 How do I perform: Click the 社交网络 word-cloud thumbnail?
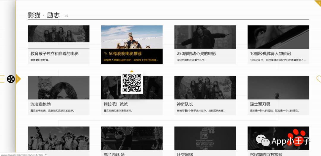[x=205, y=138]
